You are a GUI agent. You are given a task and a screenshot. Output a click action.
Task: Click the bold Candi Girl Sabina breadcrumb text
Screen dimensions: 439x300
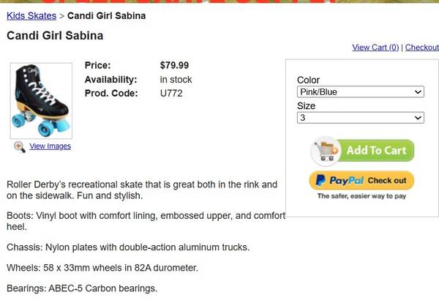click(106, 15)
